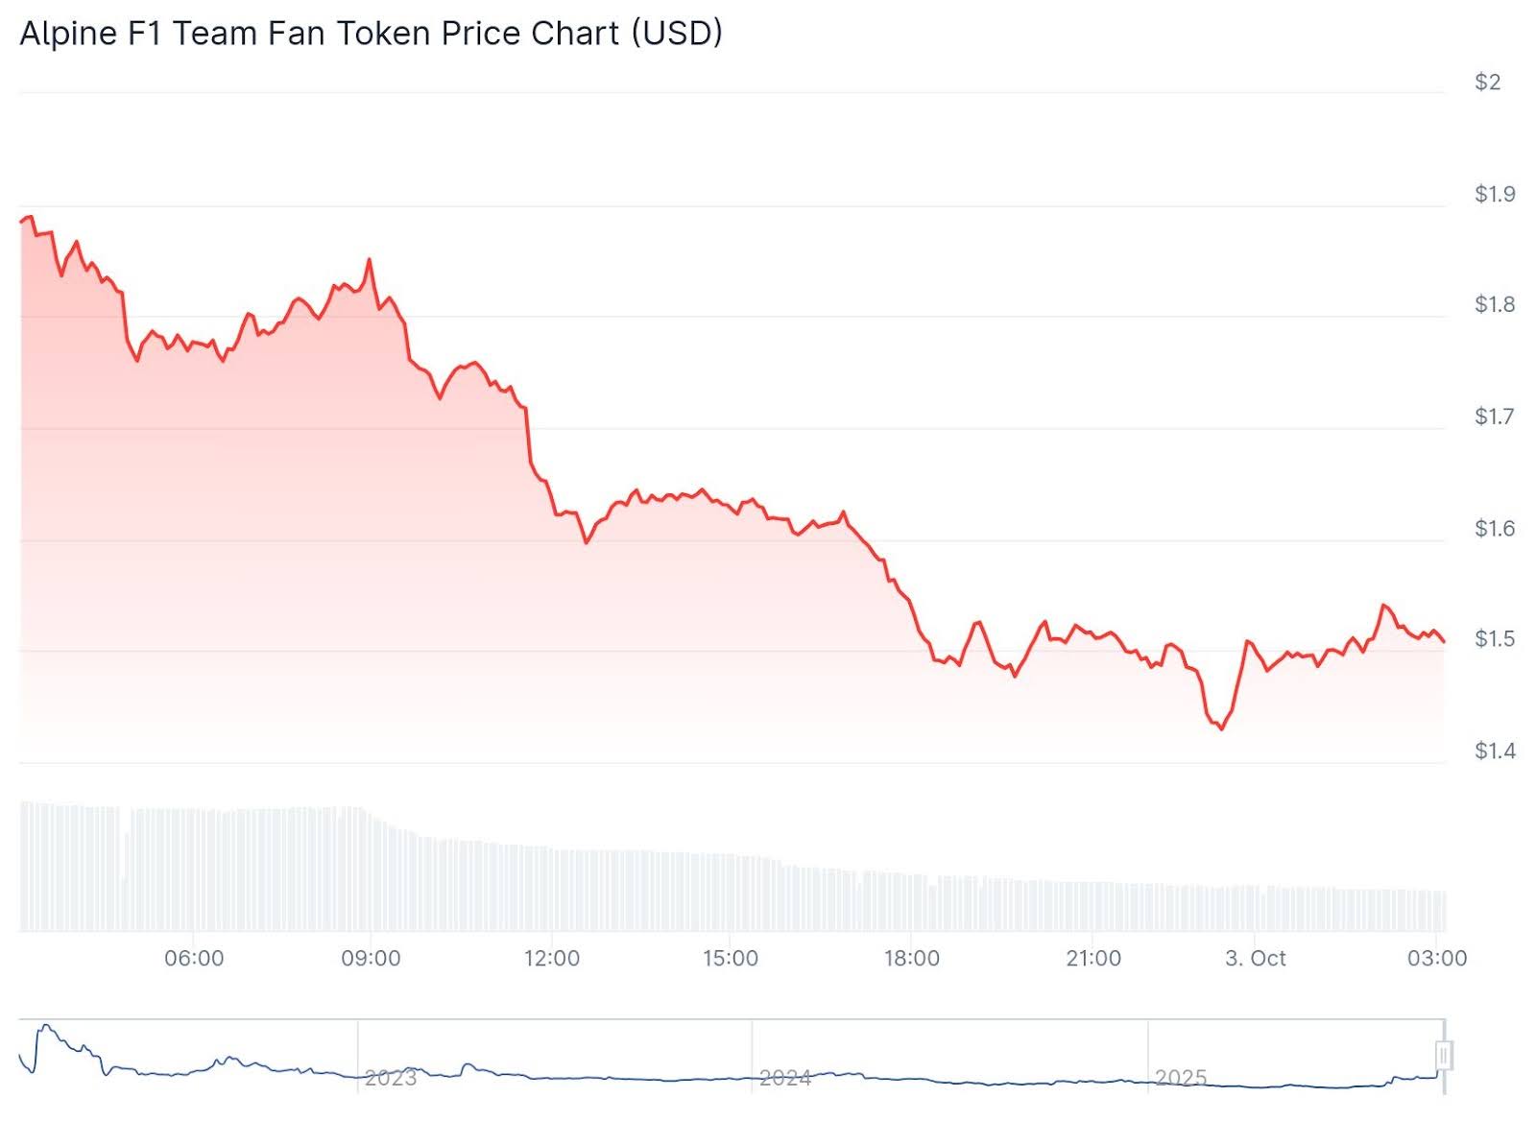
Task: Click the 06:00 time axis label
Action: (194, 958)
